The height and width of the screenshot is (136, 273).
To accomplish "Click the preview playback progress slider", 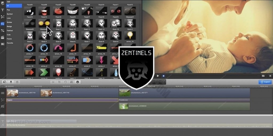I will pos(211,76).
